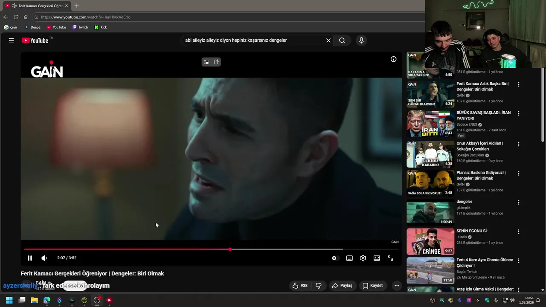Open the BÜYÜK SAVAŞ BAŞLADI: İRAN YANIYOR title

coord(483,116)
